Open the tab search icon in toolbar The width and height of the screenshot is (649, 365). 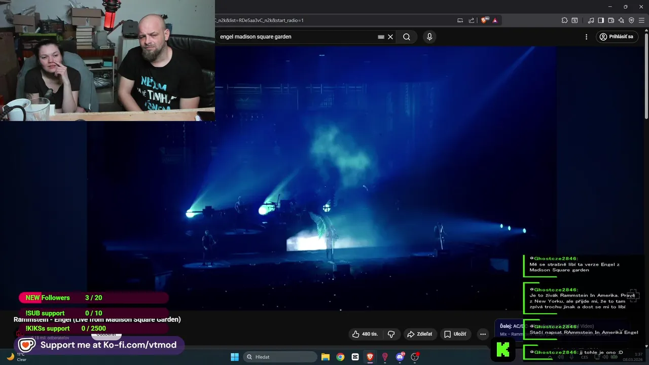[x=574, y=20]
